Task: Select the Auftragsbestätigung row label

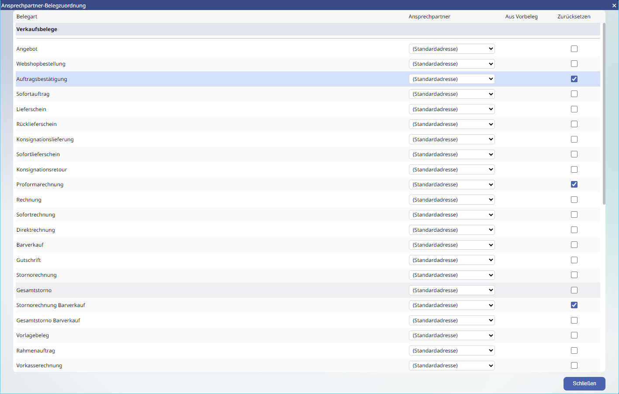Action: click(x=42, y=79)
